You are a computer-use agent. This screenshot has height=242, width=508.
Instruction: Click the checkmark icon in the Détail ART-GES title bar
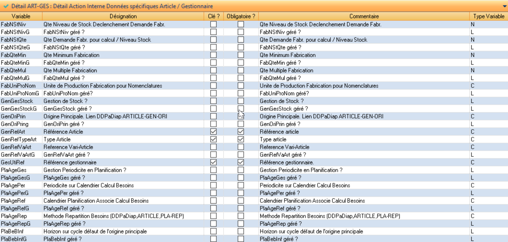tap(6, 6)
